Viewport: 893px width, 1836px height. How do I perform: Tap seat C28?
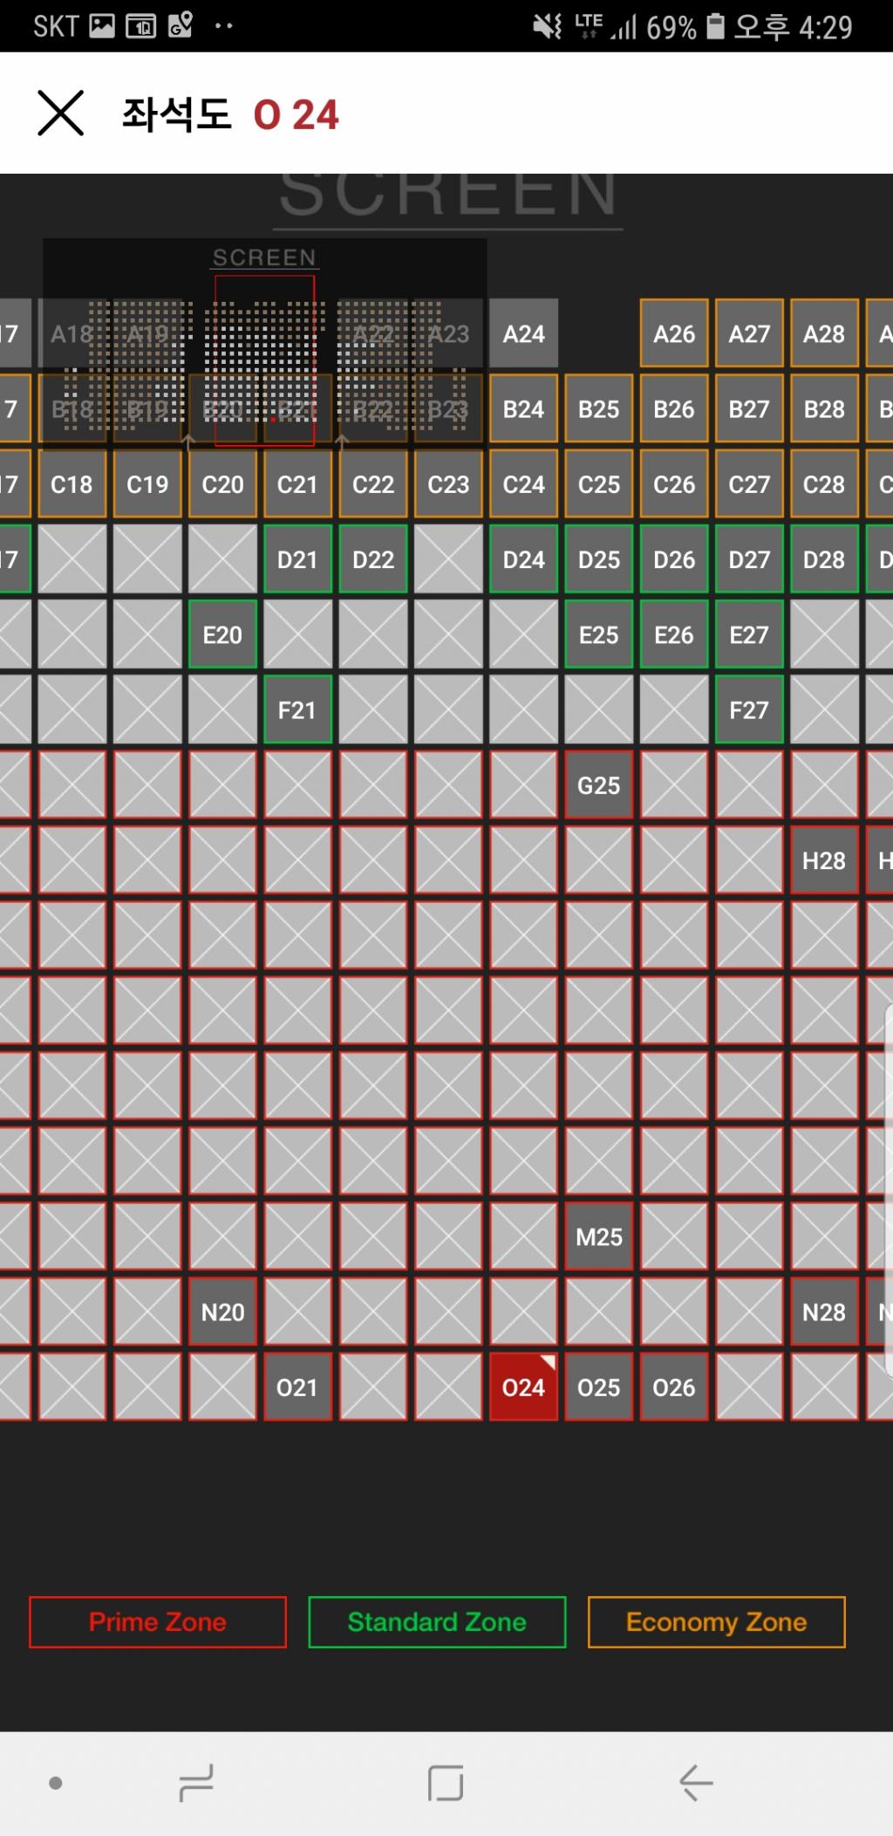[x=824, y=484]
